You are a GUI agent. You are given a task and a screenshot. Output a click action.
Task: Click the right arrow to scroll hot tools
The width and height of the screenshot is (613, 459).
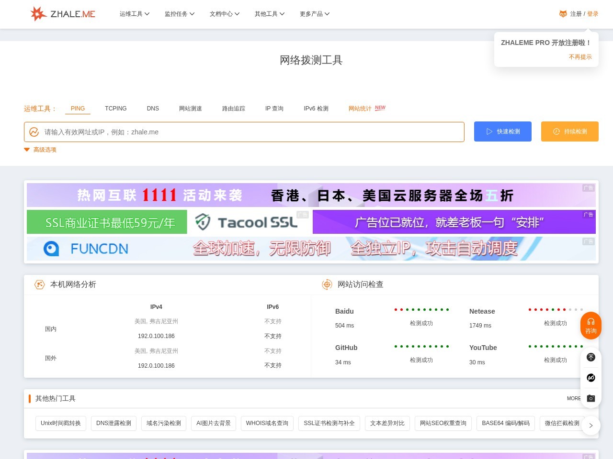click(590, 425)
